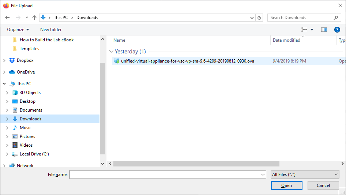This screenshot has height=195, width=346.
Task: Toggle the preview pane icon
Action: coord(324,30)
